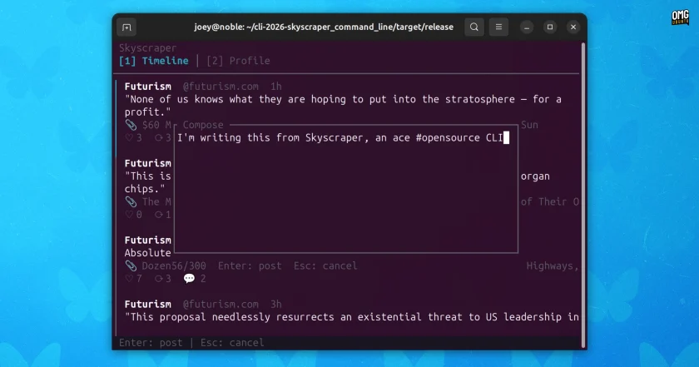Viewport: 699px width, 367px height.
Task: Repost the Absolute post with 3 reposts
Action: [x=163, y=279]
